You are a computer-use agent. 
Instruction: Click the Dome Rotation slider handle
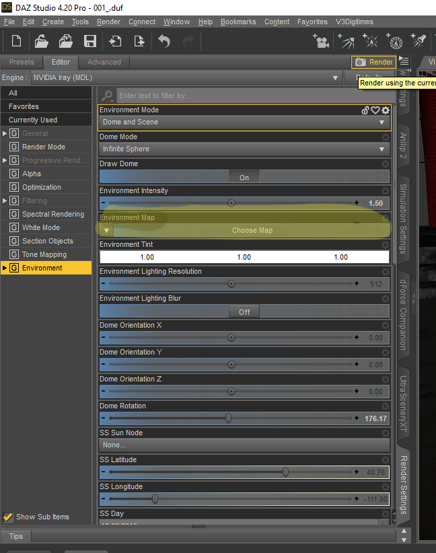[x=229, y=418]
